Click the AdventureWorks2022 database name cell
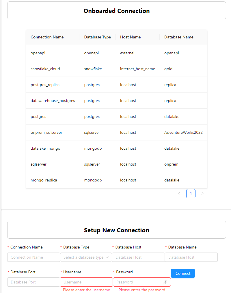This screenshot has height=293, width=231. pos(183,132)
